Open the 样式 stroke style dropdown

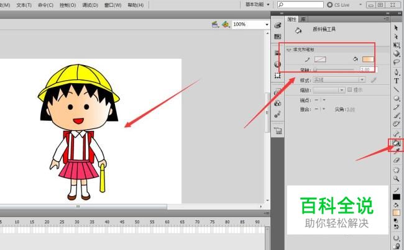339,80
